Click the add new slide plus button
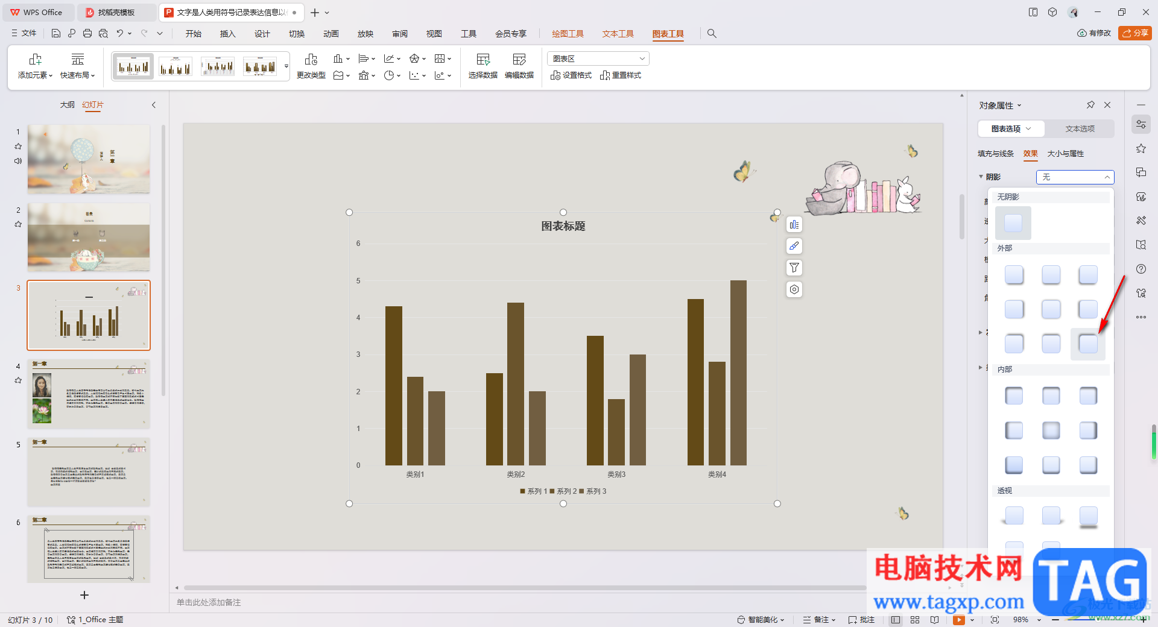This screenshot has height=627, width=1158. click(x=84, y=595)
